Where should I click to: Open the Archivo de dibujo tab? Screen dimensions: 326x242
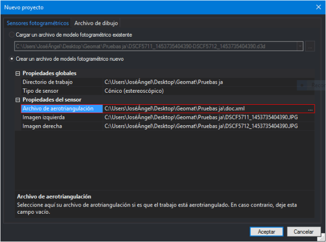tap(96, 23)
